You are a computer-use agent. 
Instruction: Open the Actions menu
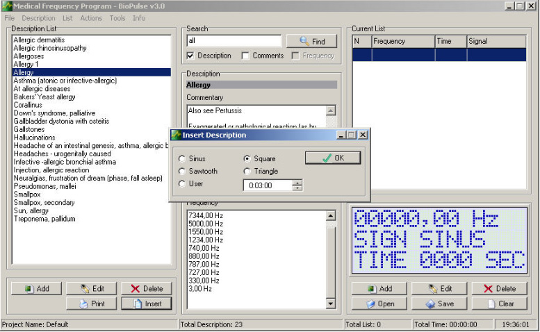point(91,18)
